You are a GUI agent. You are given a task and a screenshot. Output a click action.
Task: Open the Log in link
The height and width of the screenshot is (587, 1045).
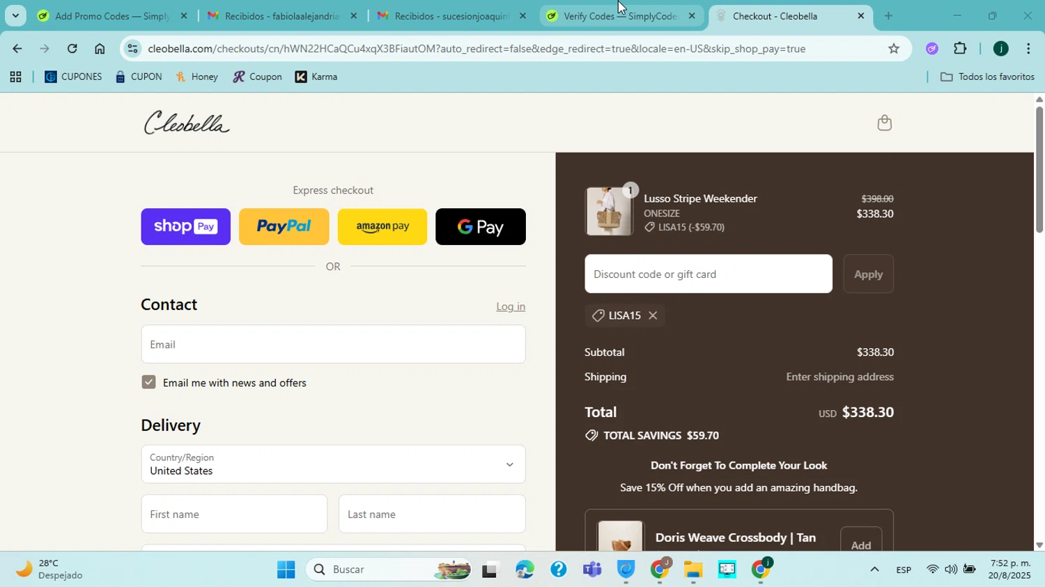[511, 306]
